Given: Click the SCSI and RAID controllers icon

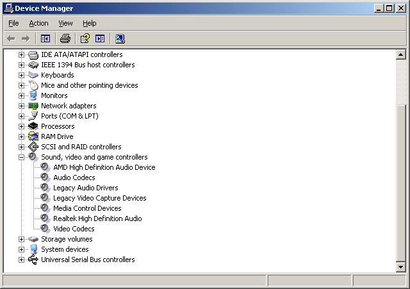Looking at the screenshot, I should click(x=33, y=147).
